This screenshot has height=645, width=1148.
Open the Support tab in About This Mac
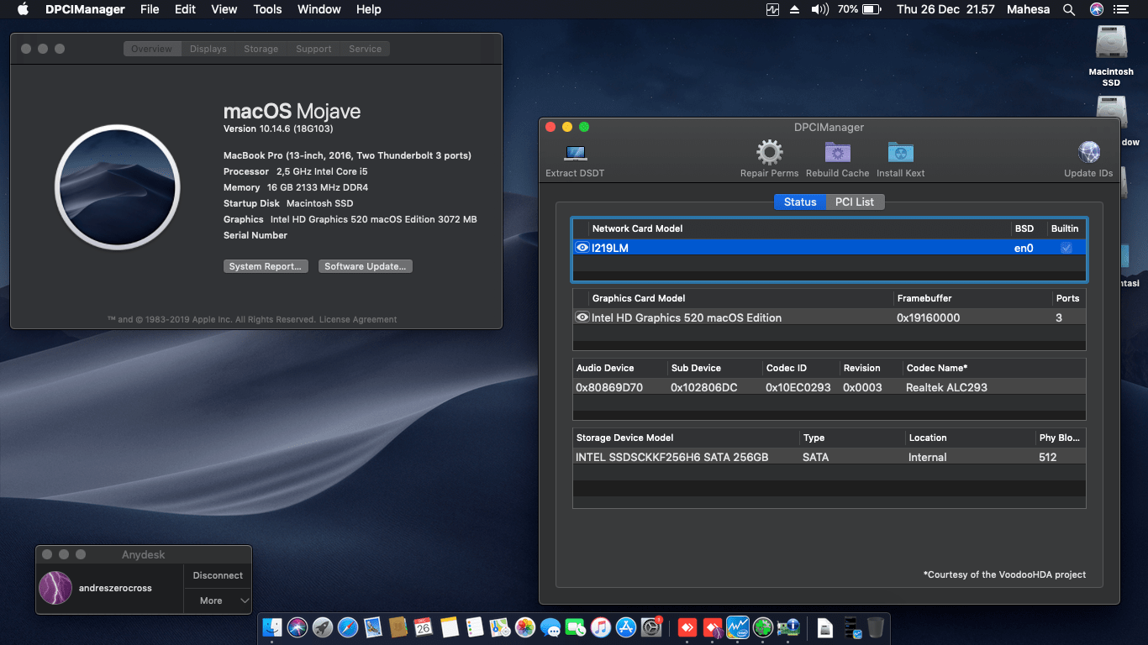click(313, 49)
